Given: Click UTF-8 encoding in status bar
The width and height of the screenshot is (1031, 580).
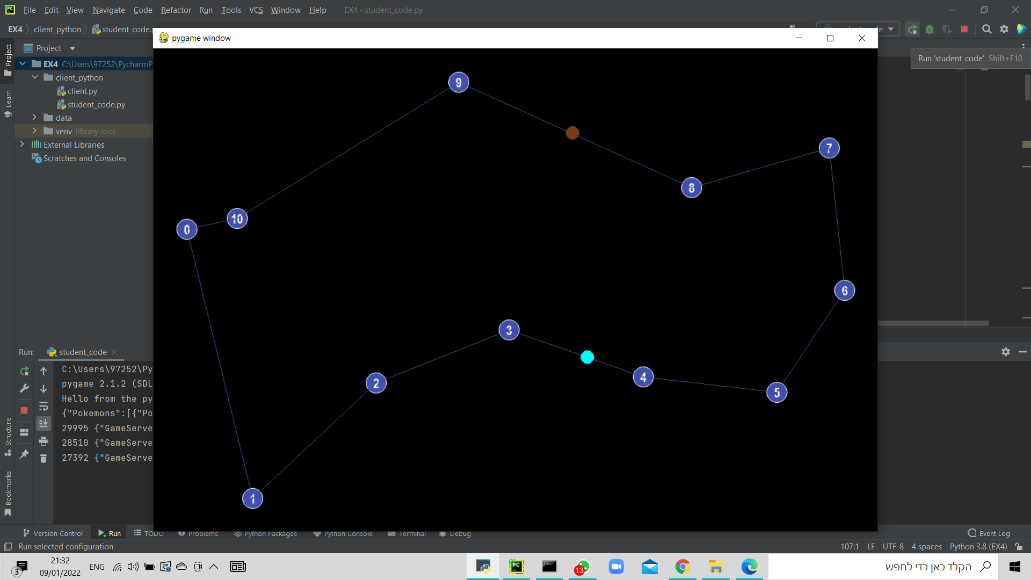Looking at the screenshot, I should click(x=893, y=547).
